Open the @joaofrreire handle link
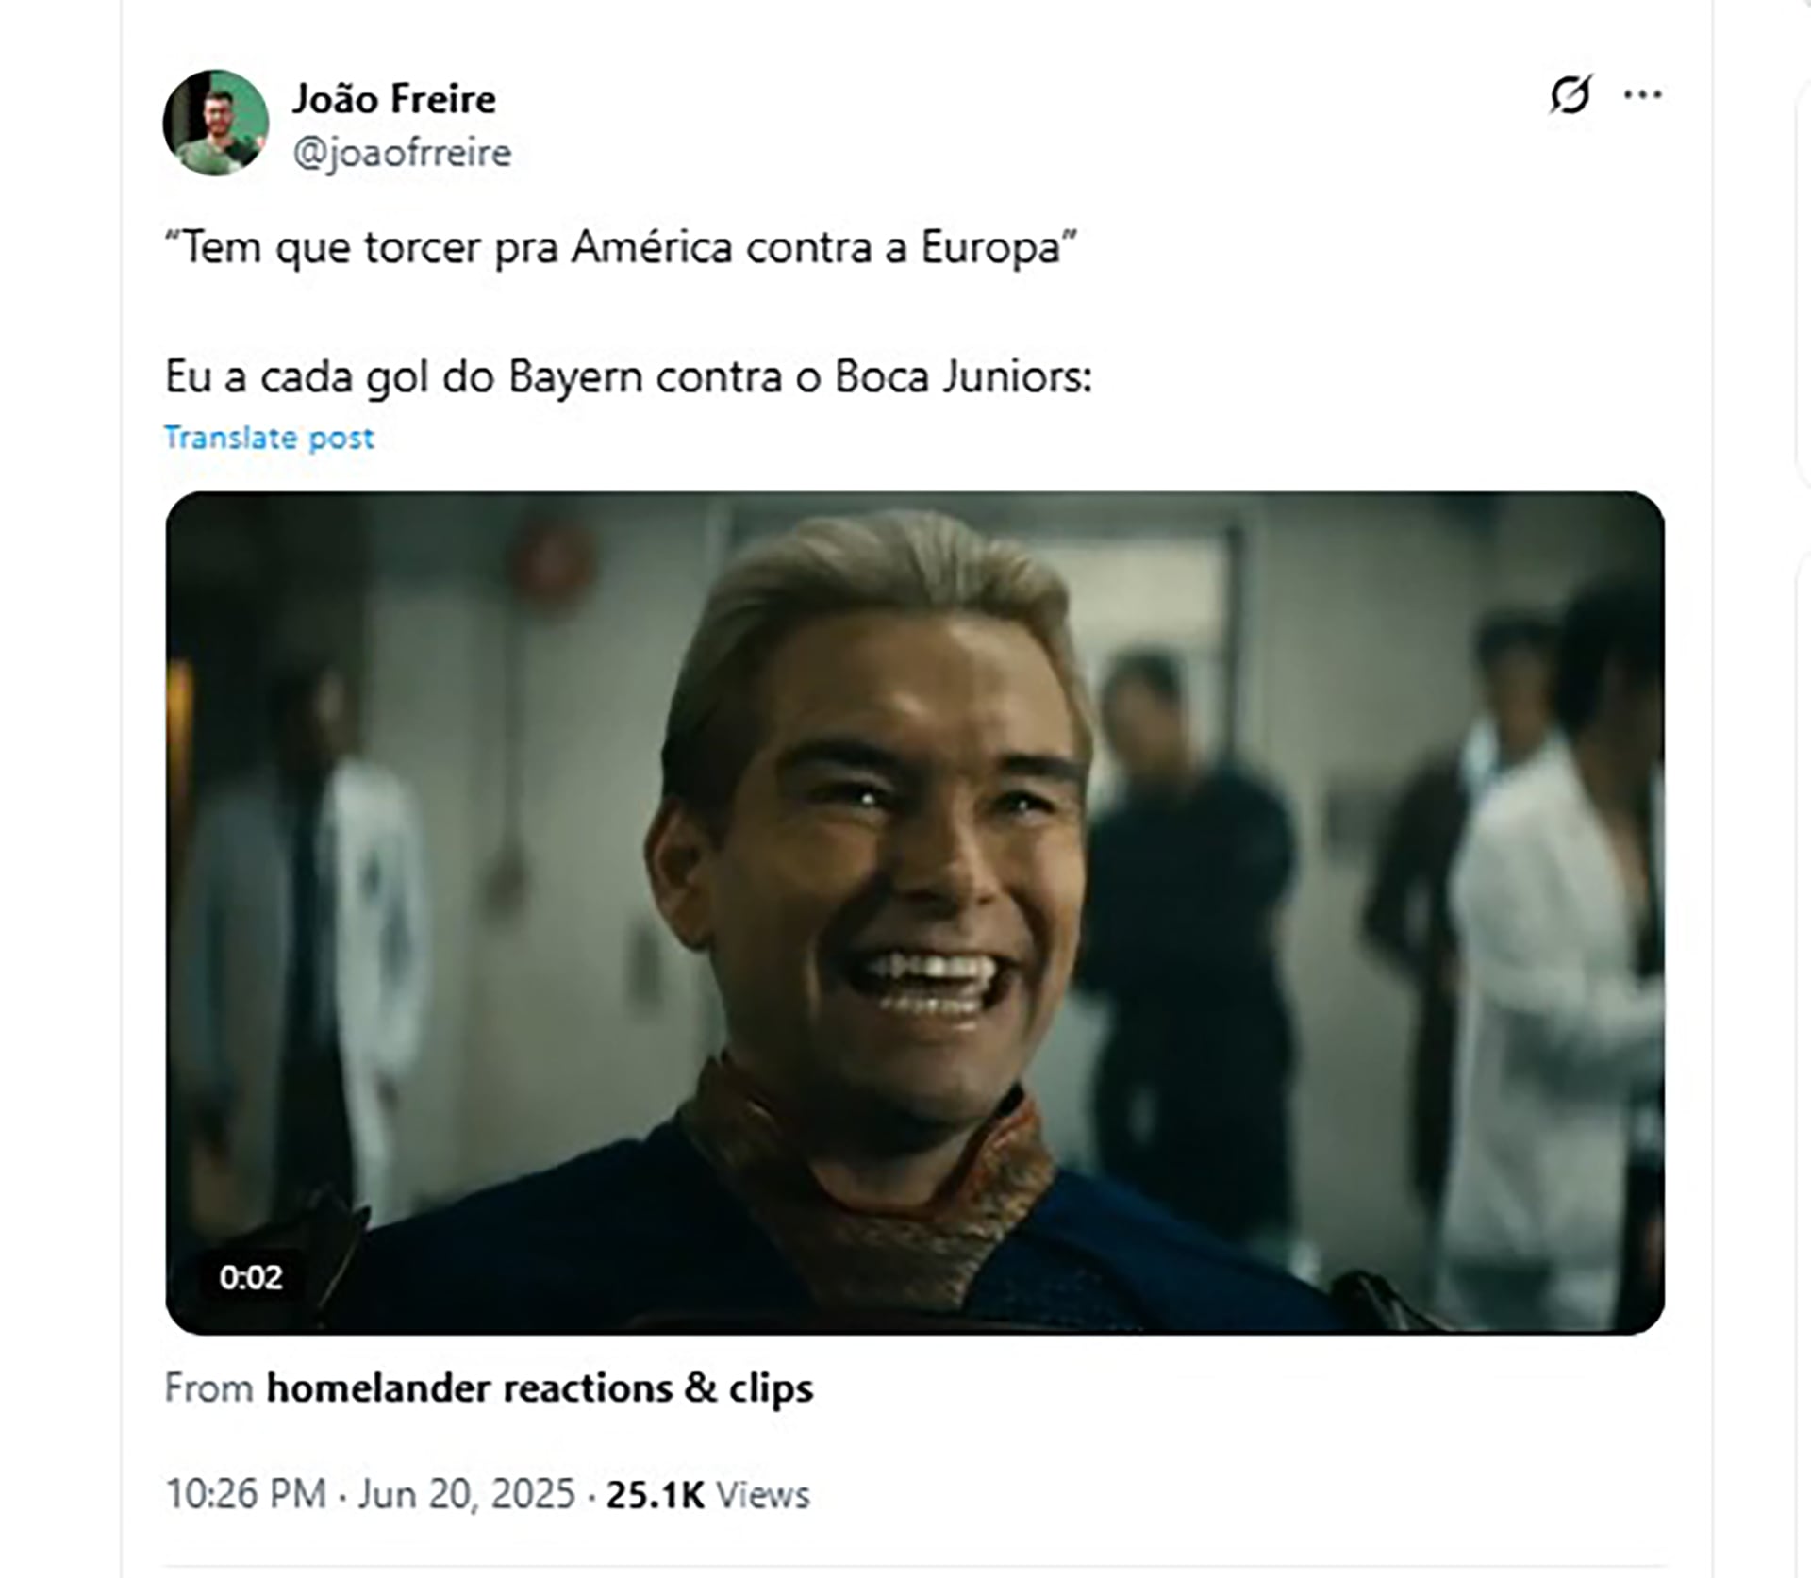 pyautogui.click(x=402, y=153)
